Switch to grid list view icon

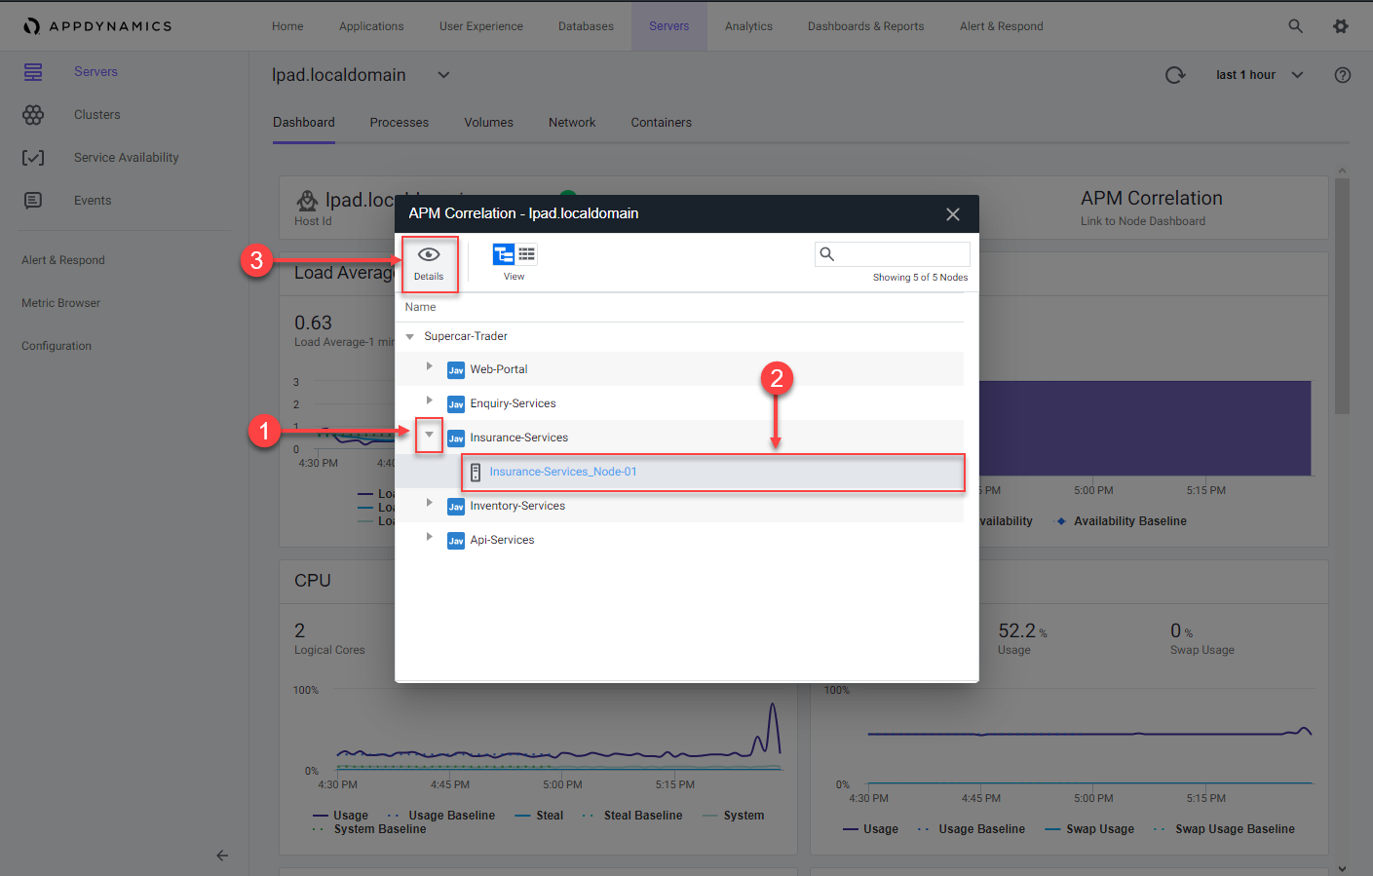coord(527,254)
